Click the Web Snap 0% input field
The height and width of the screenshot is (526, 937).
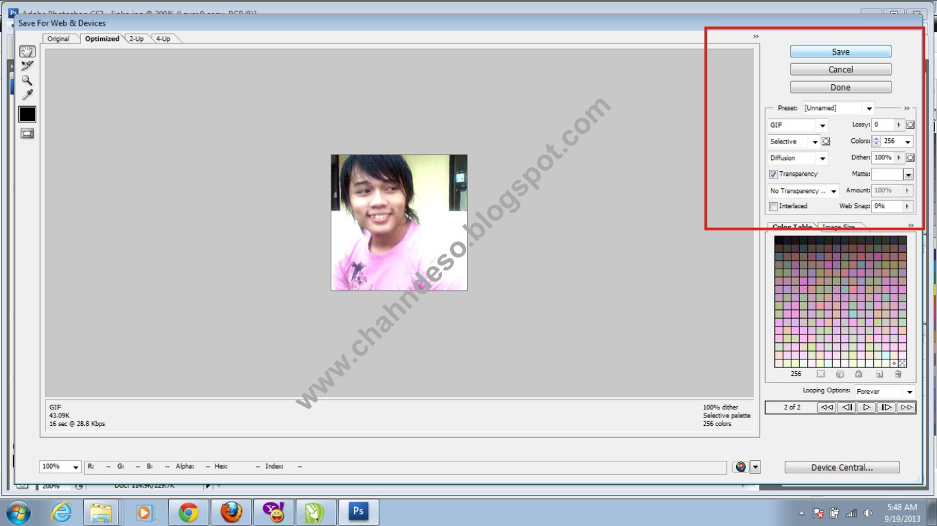888,207
